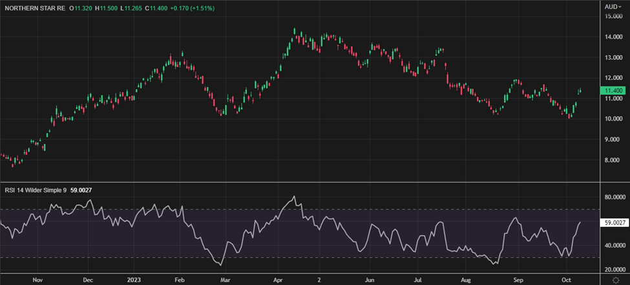Click the Oct label on time axis

pos(565,280)
